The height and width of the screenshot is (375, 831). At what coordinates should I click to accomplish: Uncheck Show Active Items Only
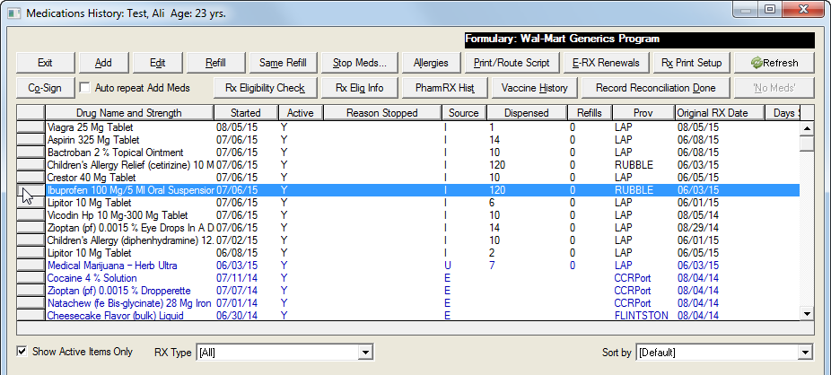tap(22, 352)
